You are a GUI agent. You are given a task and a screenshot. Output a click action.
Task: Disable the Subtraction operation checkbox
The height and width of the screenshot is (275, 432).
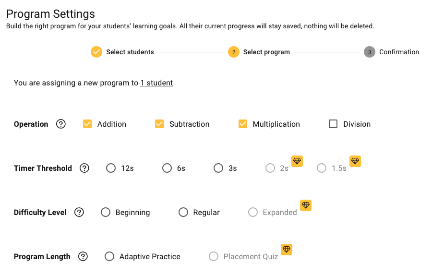(x=159, y=124)
